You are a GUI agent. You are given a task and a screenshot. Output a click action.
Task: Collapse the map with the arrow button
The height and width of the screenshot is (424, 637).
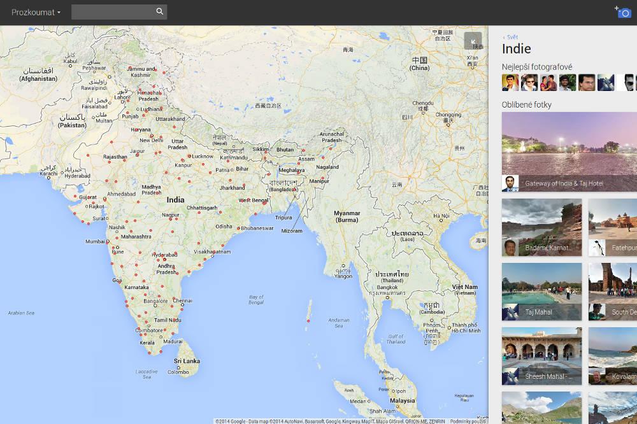(473, 41)
